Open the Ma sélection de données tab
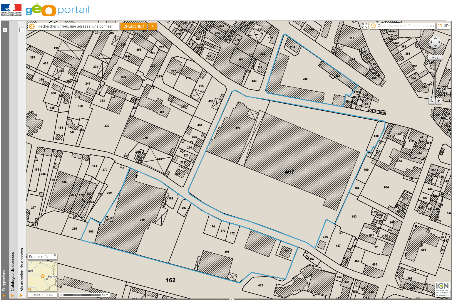This screenshot has height=300, width=452. click(x=22, y=269)
